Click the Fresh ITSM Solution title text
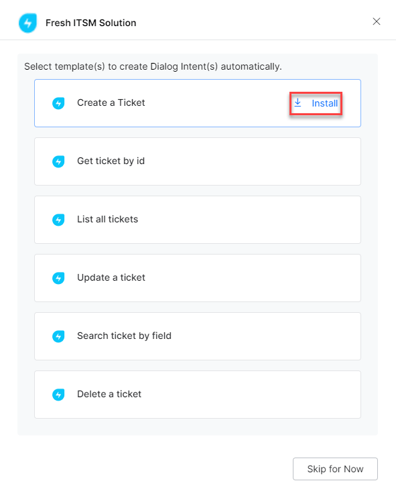 [x=91, y=23]
